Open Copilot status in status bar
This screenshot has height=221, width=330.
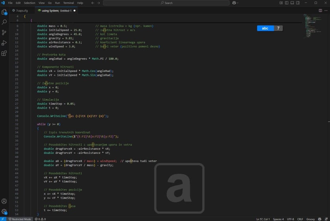[319, 219]
